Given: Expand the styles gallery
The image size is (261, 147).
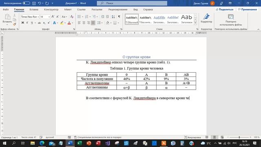Looking at the screenshot, I should click(195, 23).
